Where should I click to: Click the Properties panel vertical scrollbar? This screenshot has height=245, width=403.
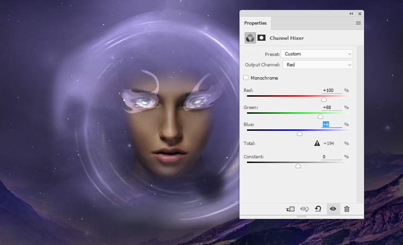tap(360, 125)
